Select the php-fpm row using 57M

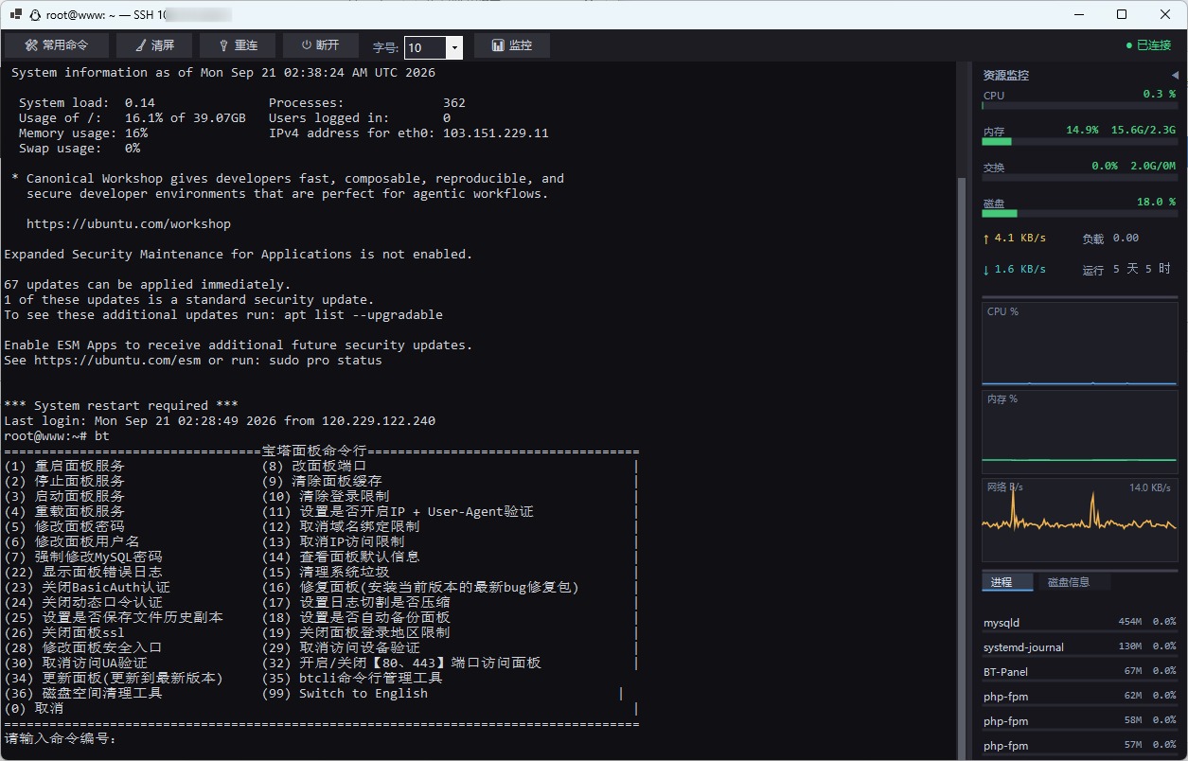pos(1079,746)
